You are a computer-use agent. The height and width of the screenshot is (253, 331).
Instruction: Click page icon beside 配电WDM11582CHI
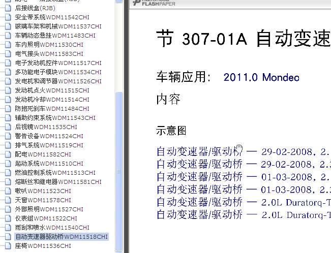click(8, 154)
